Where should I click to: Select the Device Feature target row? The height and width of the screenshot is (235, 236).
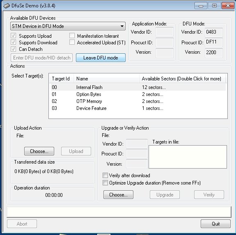point(138,108)
